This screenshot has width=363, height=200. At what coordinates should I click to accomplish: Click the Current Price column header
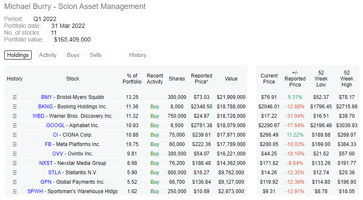click(x=269, y=79)
